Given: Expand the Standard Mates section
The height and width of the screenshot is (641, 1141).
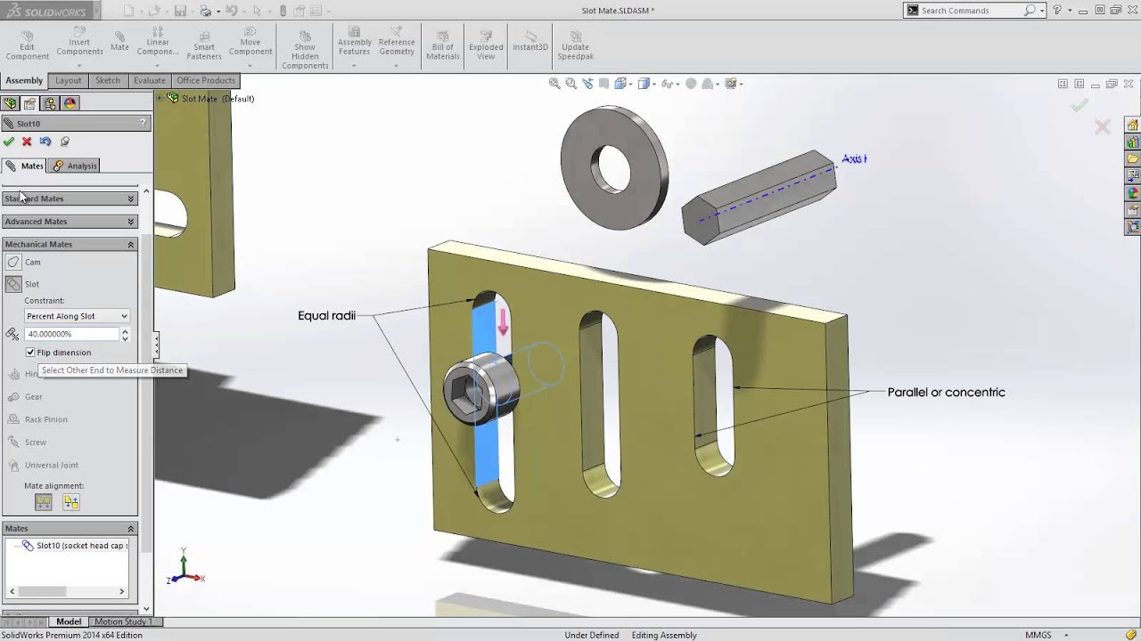Looking at the screenshot, I should 70,199.
